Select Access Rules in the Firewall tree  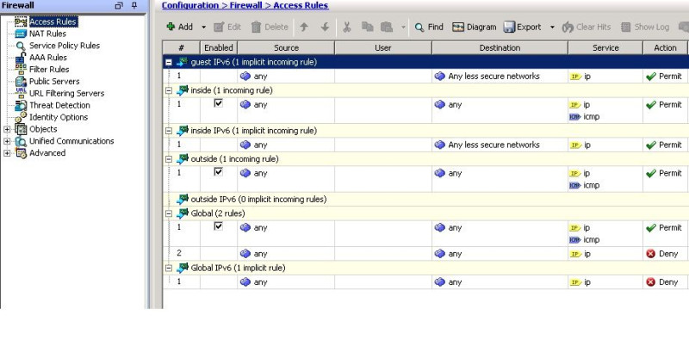[53, 22]
